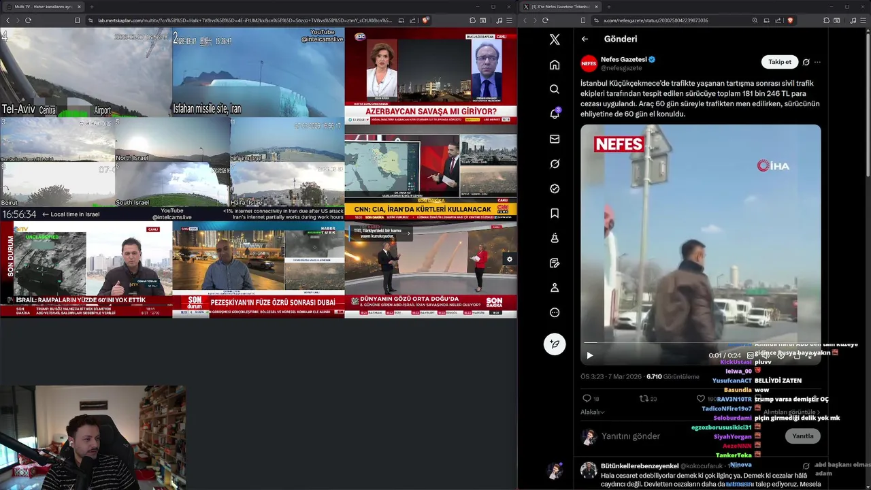Viewport: 871px width, 490px height.
Task: Follow Nefes Gazetesi with Takip et
Action: pos(780,62)
